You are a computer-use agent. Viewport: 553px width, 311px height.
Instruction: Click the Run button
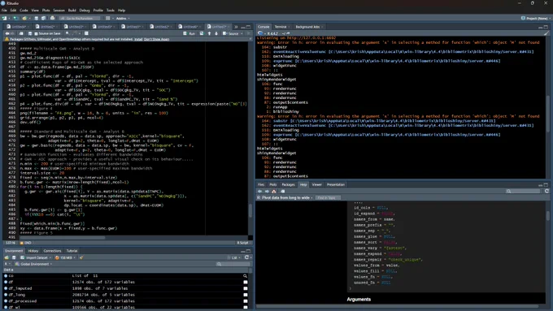point(189,33)
